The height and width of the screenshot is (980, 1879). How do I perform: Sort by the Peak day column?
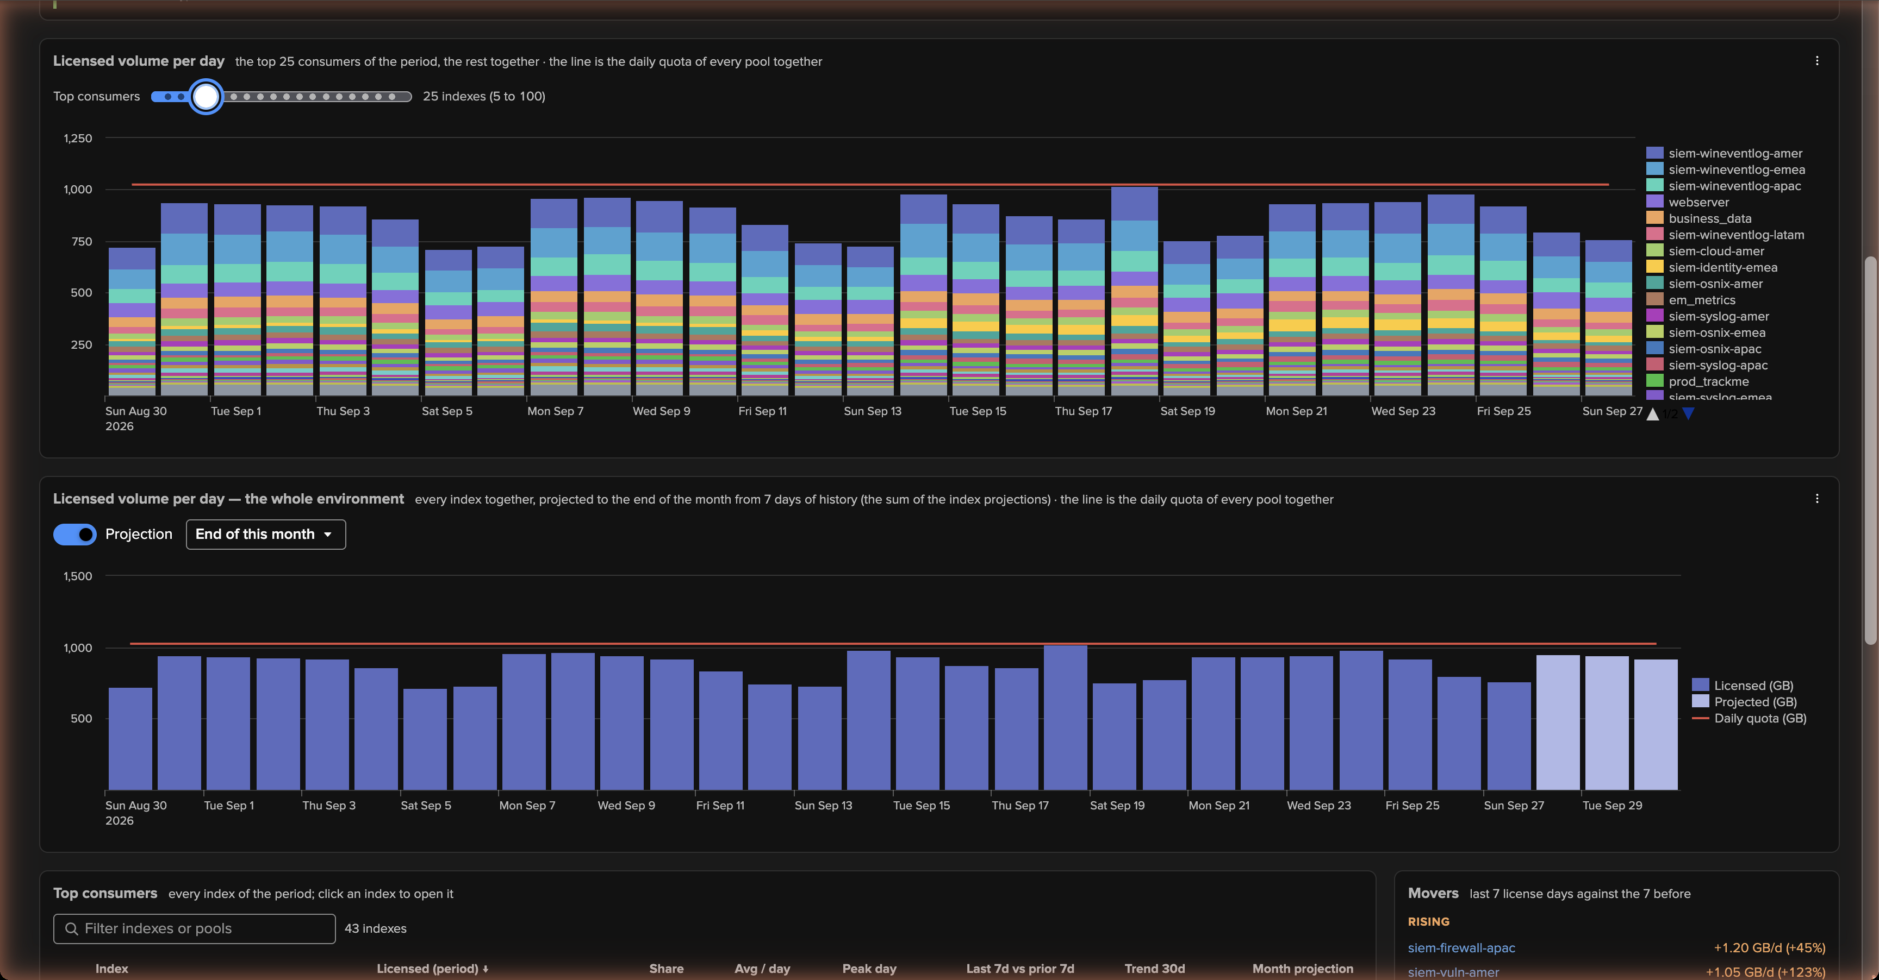point(869,969)
